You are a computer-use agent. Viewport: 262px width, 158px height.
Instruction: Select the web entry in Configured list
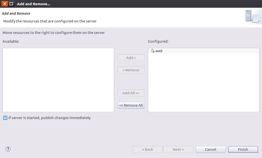coord(203,51)
